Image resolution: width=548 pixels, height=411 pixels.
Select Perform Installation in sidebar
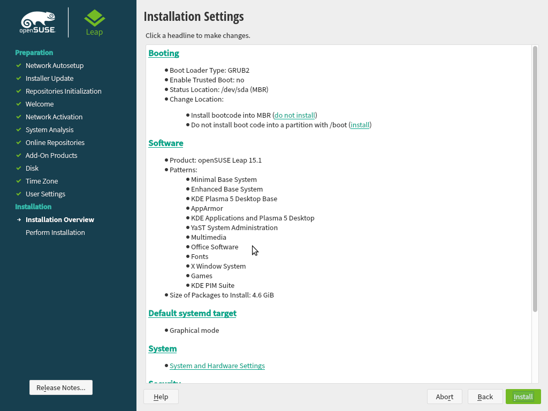tap(55, 232)
